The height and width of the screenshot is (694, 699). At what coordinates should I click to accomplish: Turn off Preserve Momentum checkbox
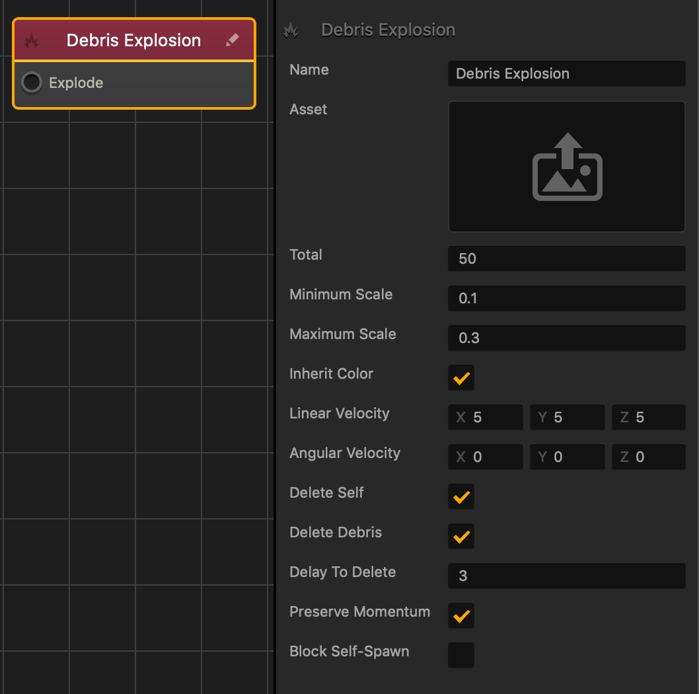[x=461, y=615]
